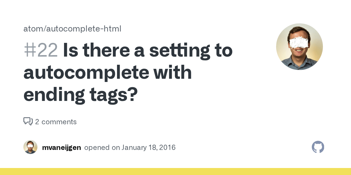Screen dimensions: 351x175
Task: Click the "opened on" text
Action: (x=102, y=147)
